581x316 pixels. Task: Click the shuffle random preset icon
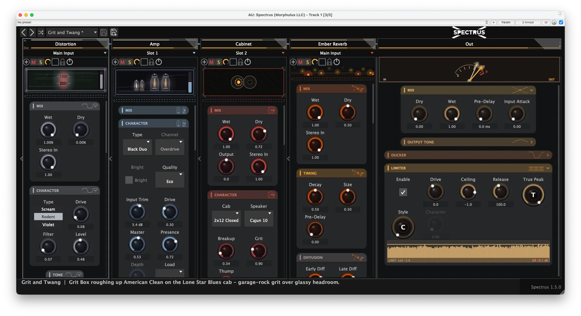[x=41, y=32]
